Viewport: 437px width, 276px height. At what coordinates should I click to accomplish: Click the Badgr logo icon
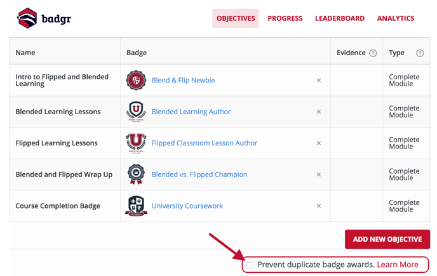tap(27, 18)
